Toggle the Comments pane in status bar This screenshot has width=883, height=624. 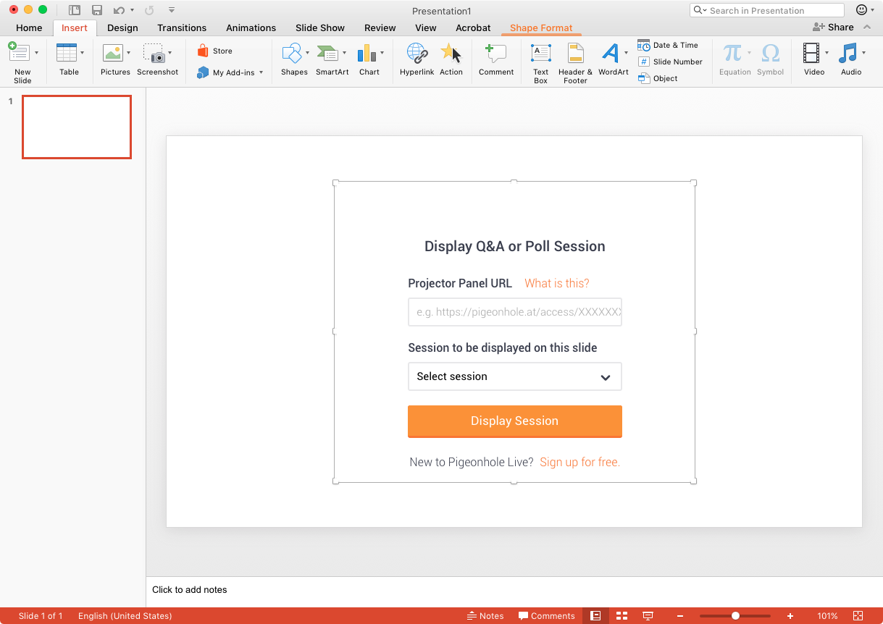(547, 616)
